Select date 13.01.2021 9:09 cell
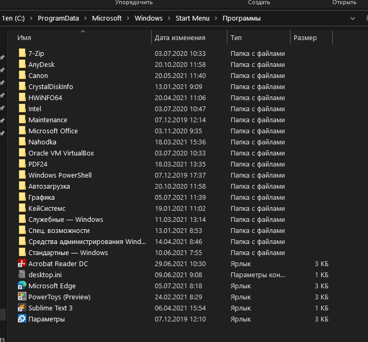 [178, 86]
